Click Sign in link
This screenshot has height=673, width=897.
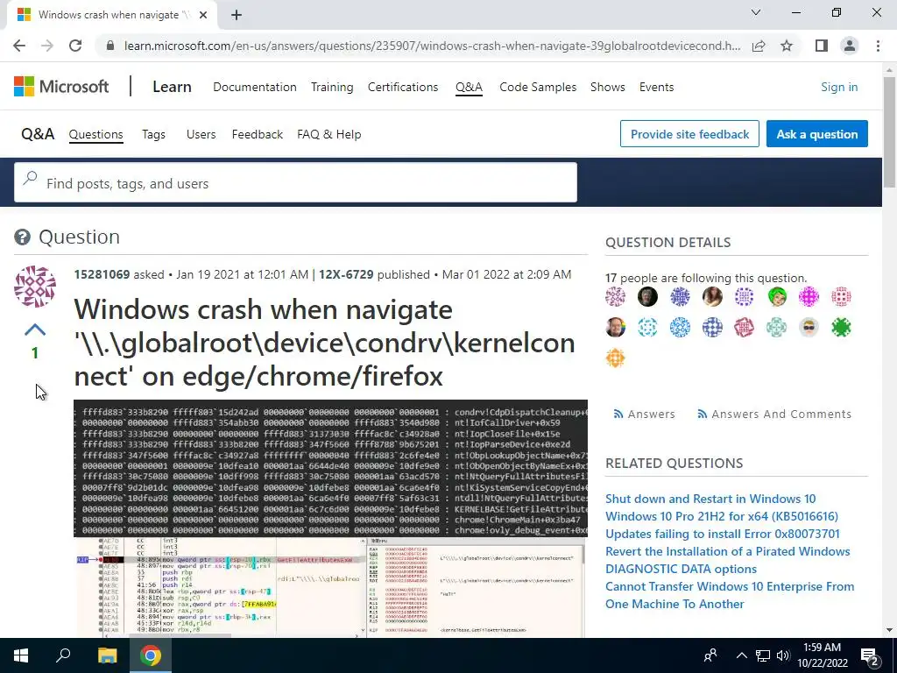click(839, 87)
